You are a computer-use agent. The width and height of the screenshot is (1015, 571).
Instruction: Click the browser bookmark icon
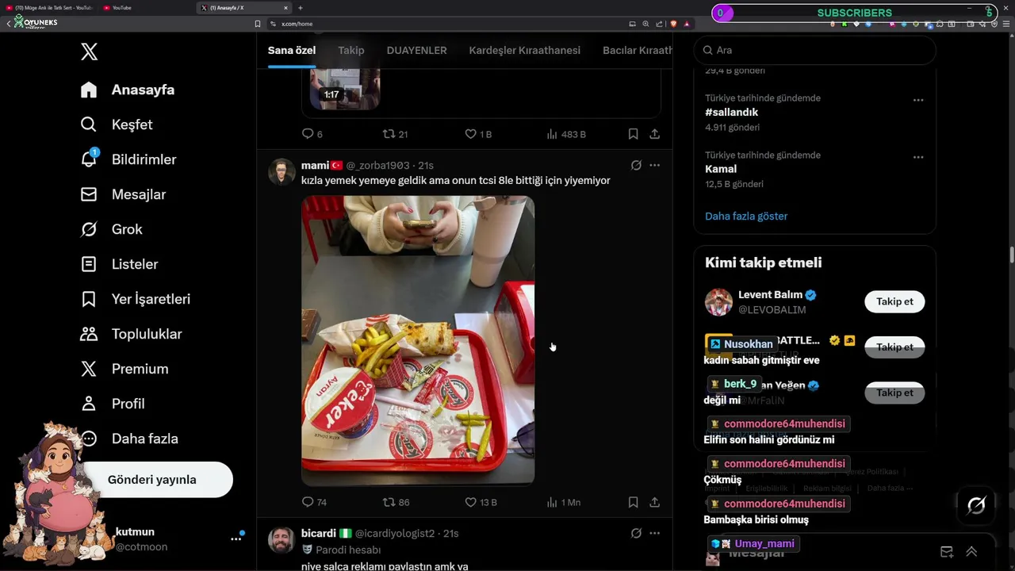(258, 24)
